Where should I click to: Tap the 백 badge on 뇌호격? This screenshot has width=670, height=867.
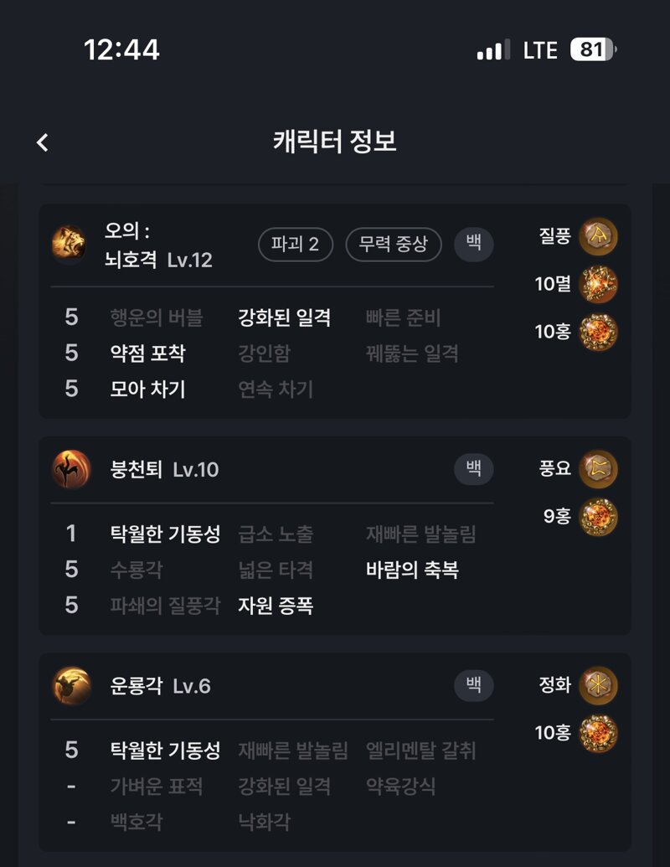(x=474, y=244)
